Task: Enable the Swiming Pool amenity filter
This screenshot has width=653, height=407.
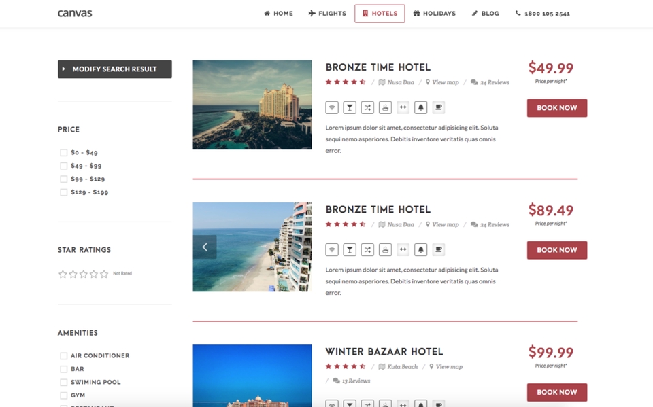Action: 64,382
